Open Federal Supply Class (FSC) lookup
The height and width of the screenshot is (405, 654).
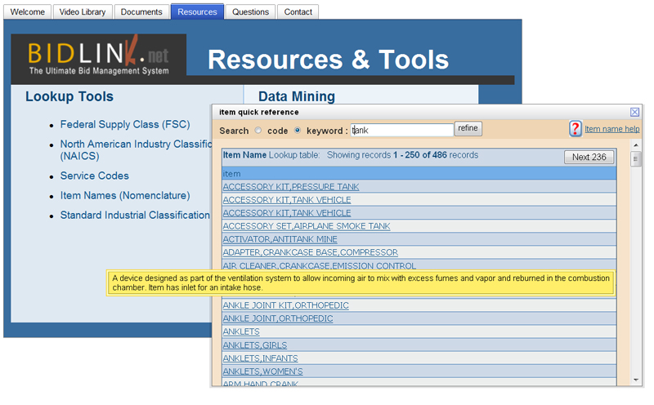[125, 125]
